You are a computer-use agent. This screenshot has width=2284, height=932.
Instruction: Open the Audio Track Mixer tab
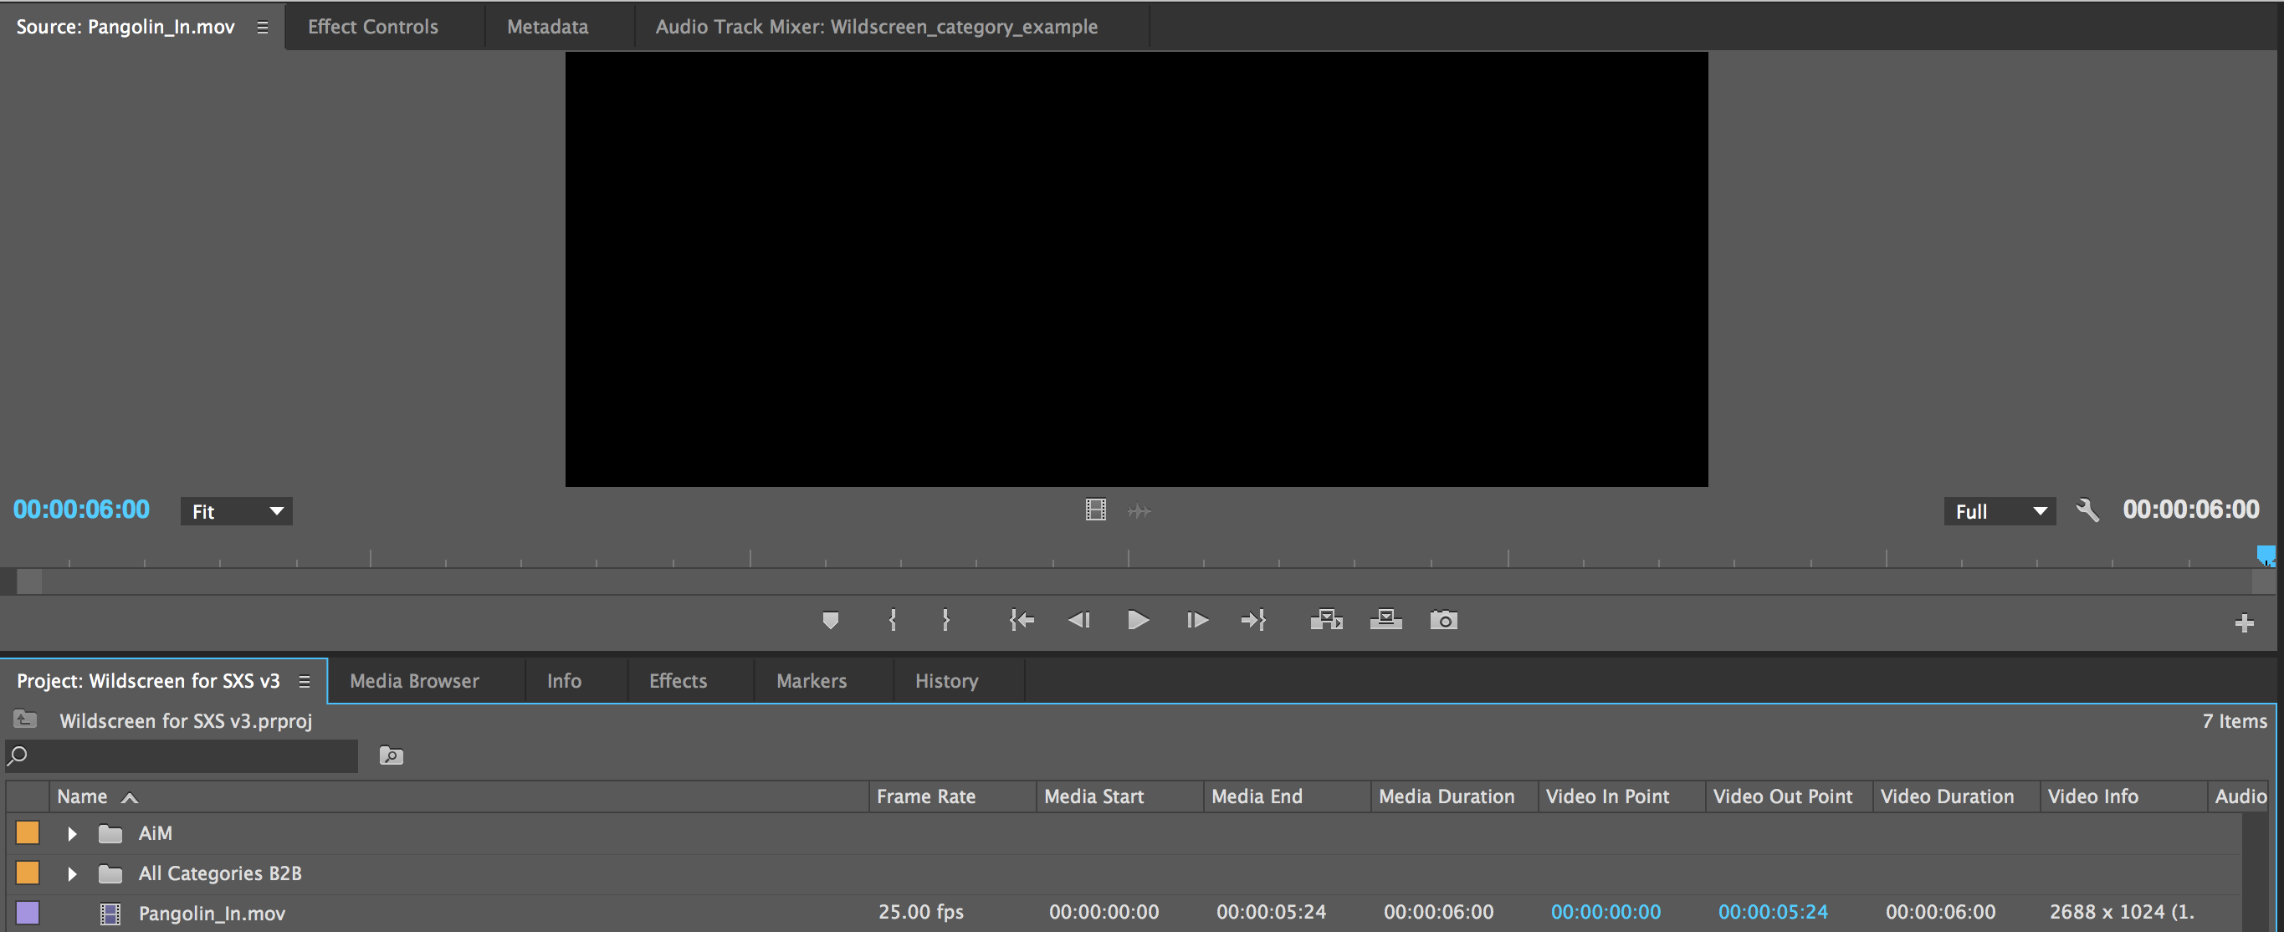[876, 27]
